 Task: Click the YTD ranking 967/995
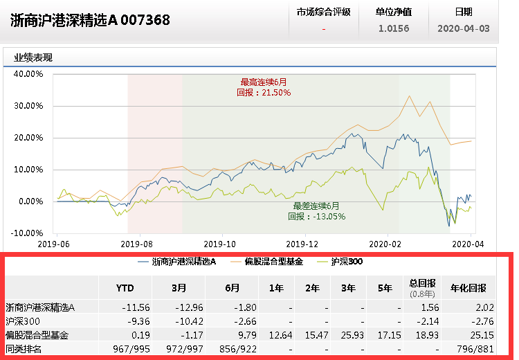[x=131, y=349]
